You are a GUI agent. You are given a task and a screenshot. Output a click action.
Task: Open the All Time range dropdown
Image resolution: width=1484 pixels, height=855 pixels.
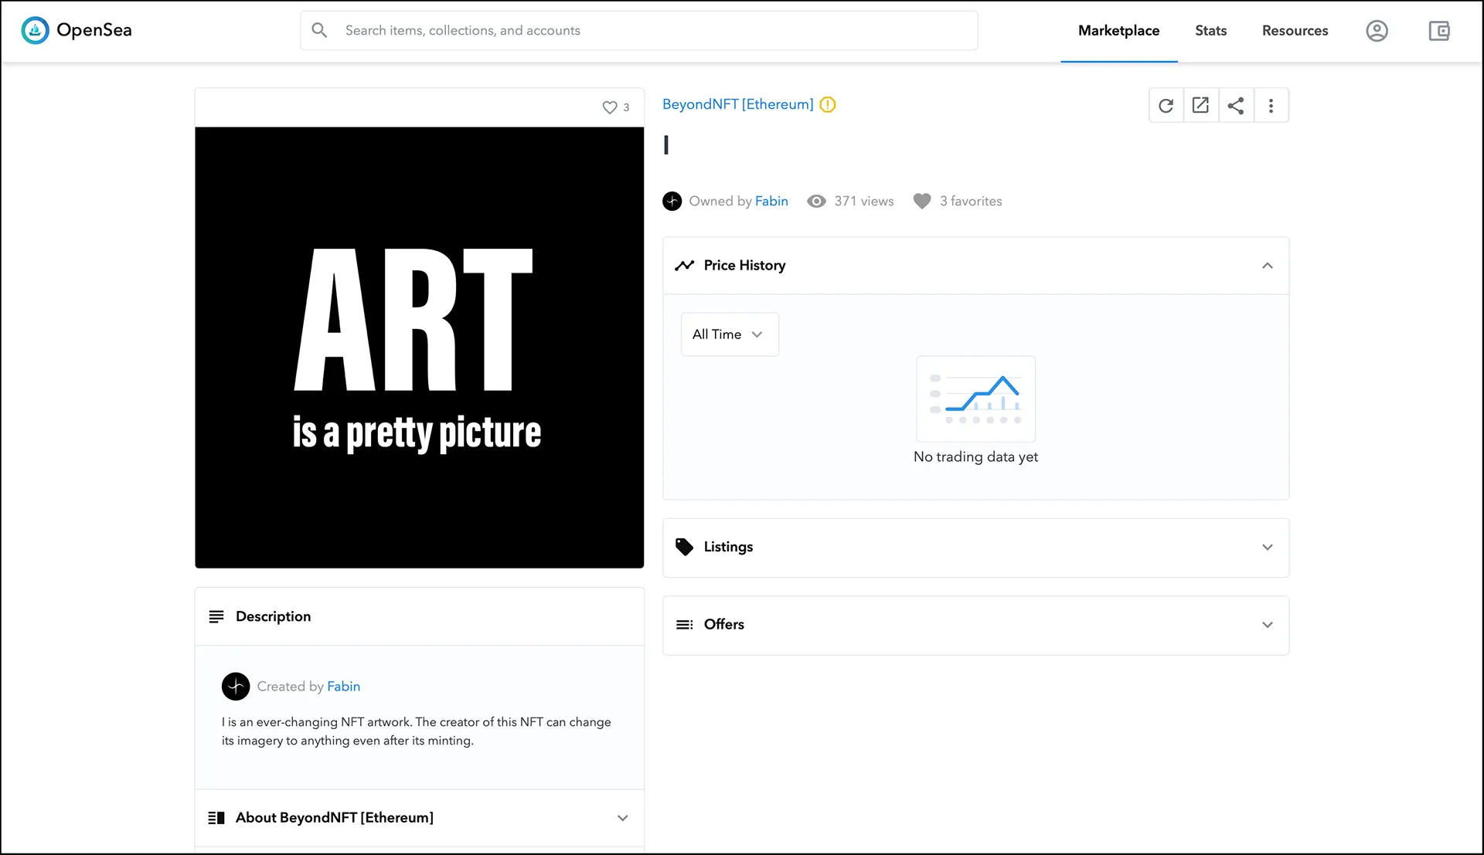point(729,334)
